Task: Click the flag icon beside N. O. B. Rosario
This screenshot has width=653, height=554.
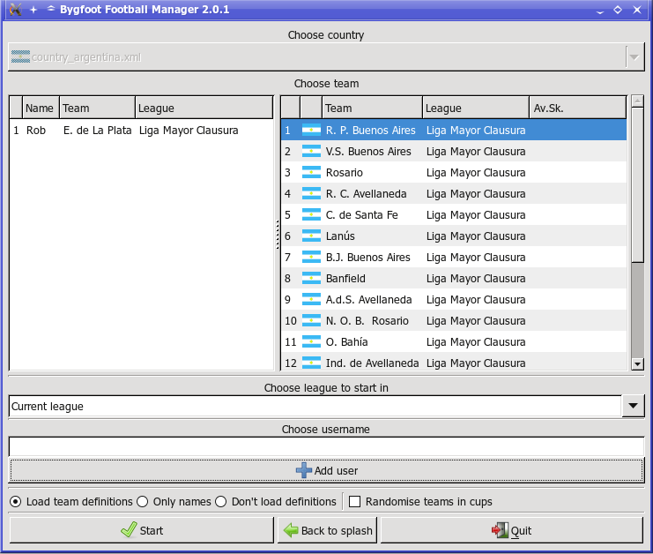Action: [x=311, y=321]
